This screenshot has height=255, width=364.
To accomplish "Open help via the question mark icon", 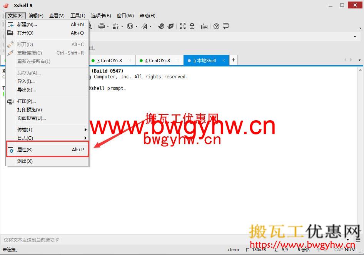I will [x=216, y=26].
